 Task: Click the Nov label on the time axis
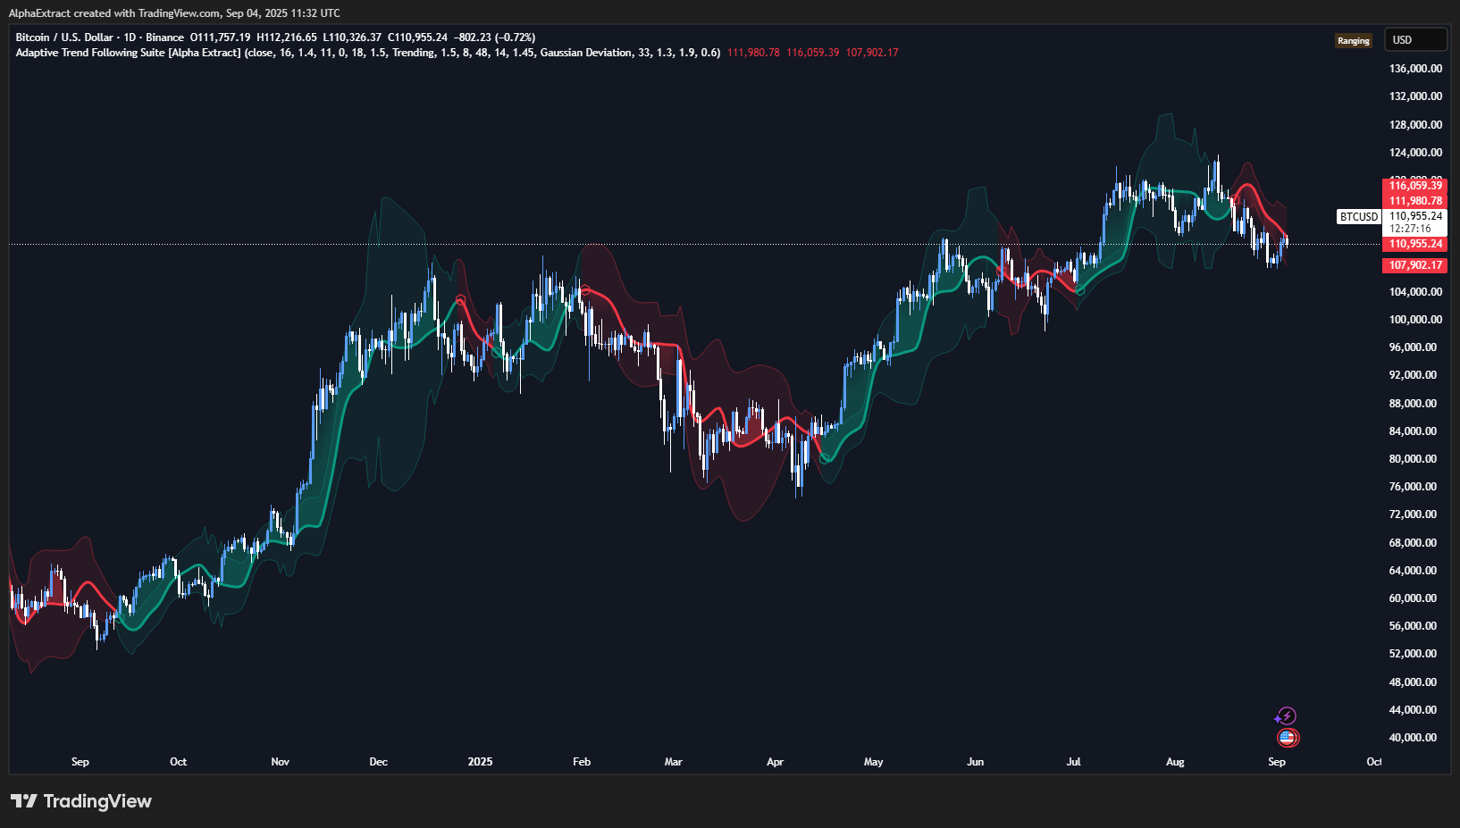pos(281,762)
